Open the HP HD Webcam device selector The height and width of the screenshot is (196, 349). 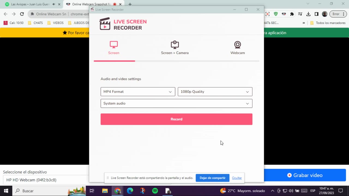[46, 180]
